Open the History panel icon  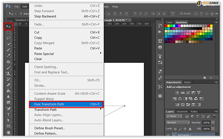(160, 26)
